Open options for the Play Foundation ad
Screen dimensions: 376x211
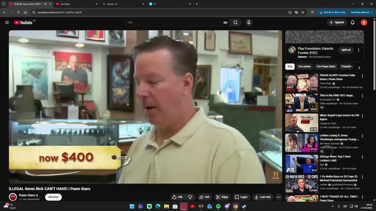click(x=358, y=50)
